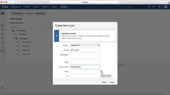Viewport: 170px width, 95px height.
Task: Switch to the Test Cycles tab
Action: click(29, 13)
